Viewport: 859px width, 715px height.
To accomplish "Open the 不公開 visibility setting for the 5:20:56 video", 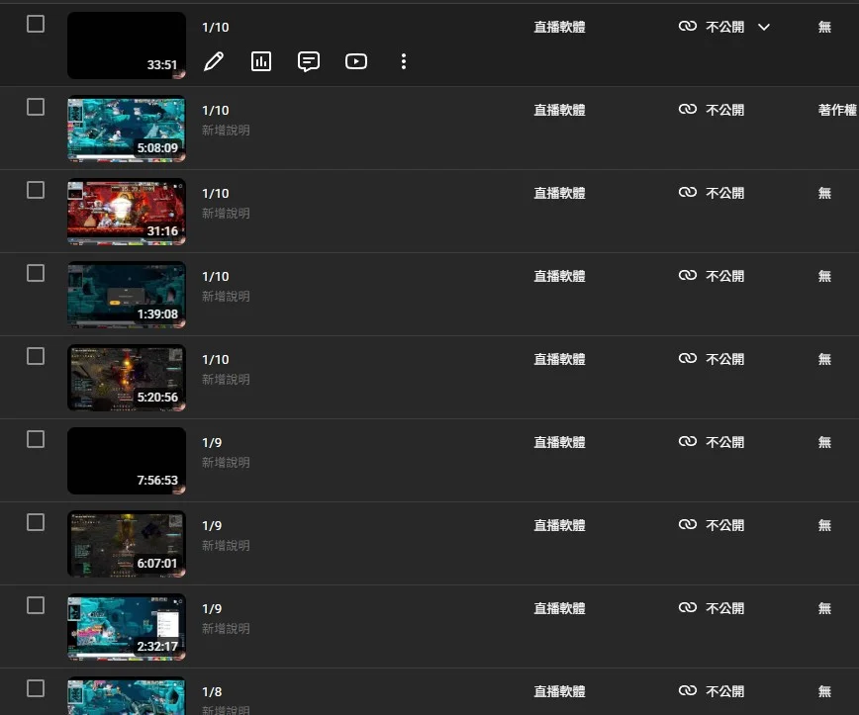I will coord(724,359).
